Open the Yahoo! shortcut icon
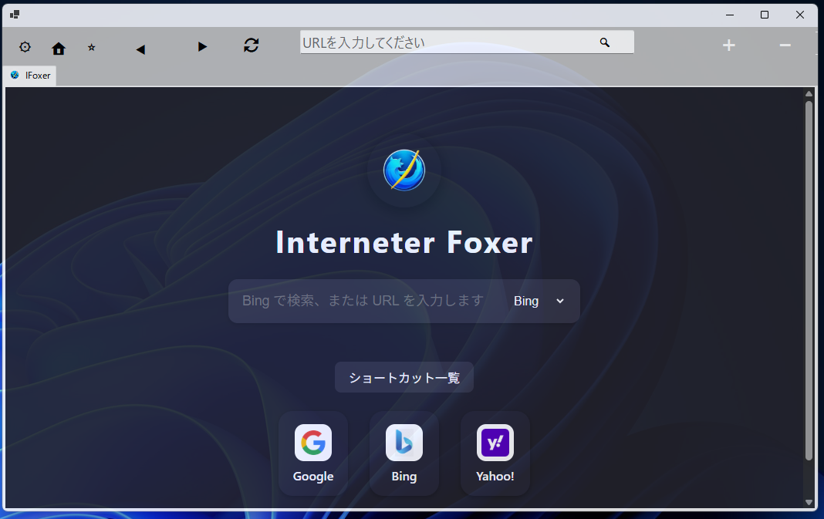This screenshot has height=519, width=824. coord(495,442)
